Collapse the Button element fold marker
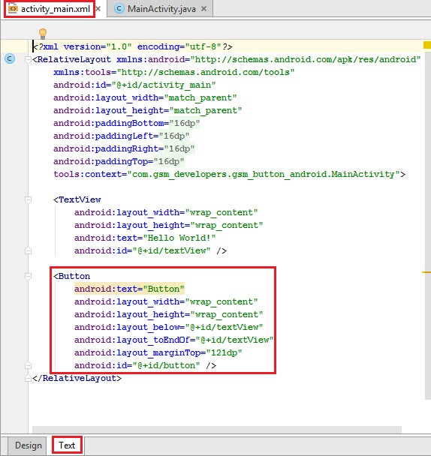Viewport: 431px width, 456px height. (x=28, y=276)
